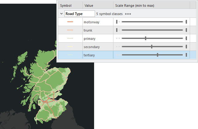Click the motorway scale range maximum handle
The width and height of the screenshot is (198, 129).
[x=186, y=22]
